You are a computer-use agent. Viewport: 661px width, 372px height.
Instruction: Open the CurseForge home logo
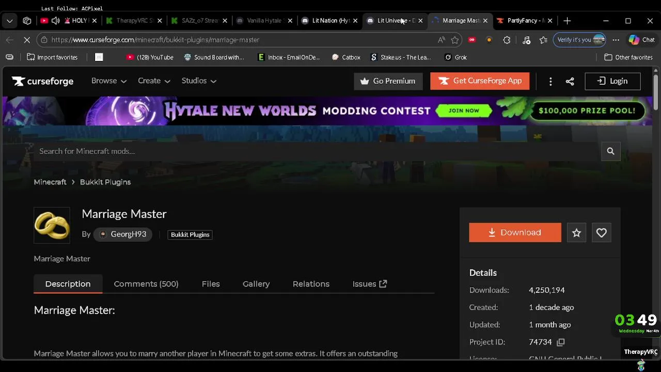point(43,81)
